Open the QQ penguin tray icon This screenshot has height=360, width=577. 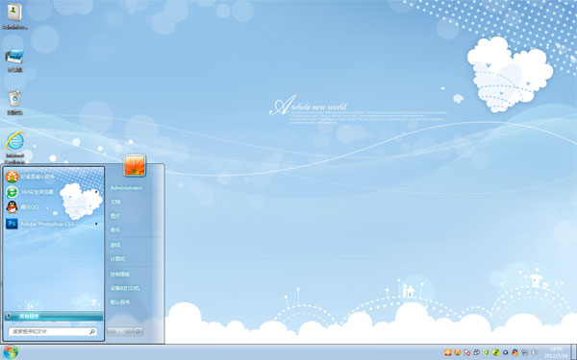click(x=514, y=352)
